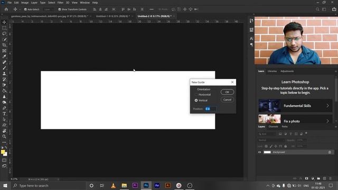
Task: Click the Windows search box
Action: (x=48, y=185)
